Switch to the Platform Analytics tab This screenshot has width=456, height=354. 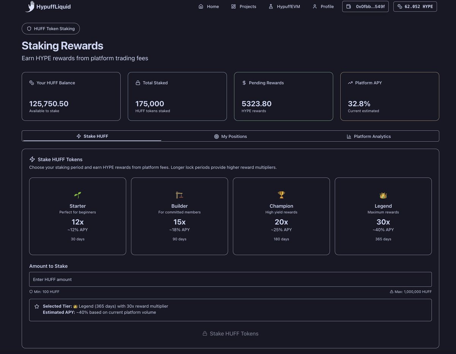369,136
